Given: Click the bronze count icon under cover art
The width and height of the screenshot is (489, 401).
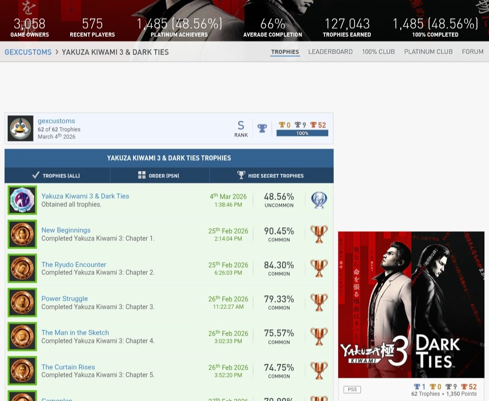Looking at the screenshot, I should [465, 386].
